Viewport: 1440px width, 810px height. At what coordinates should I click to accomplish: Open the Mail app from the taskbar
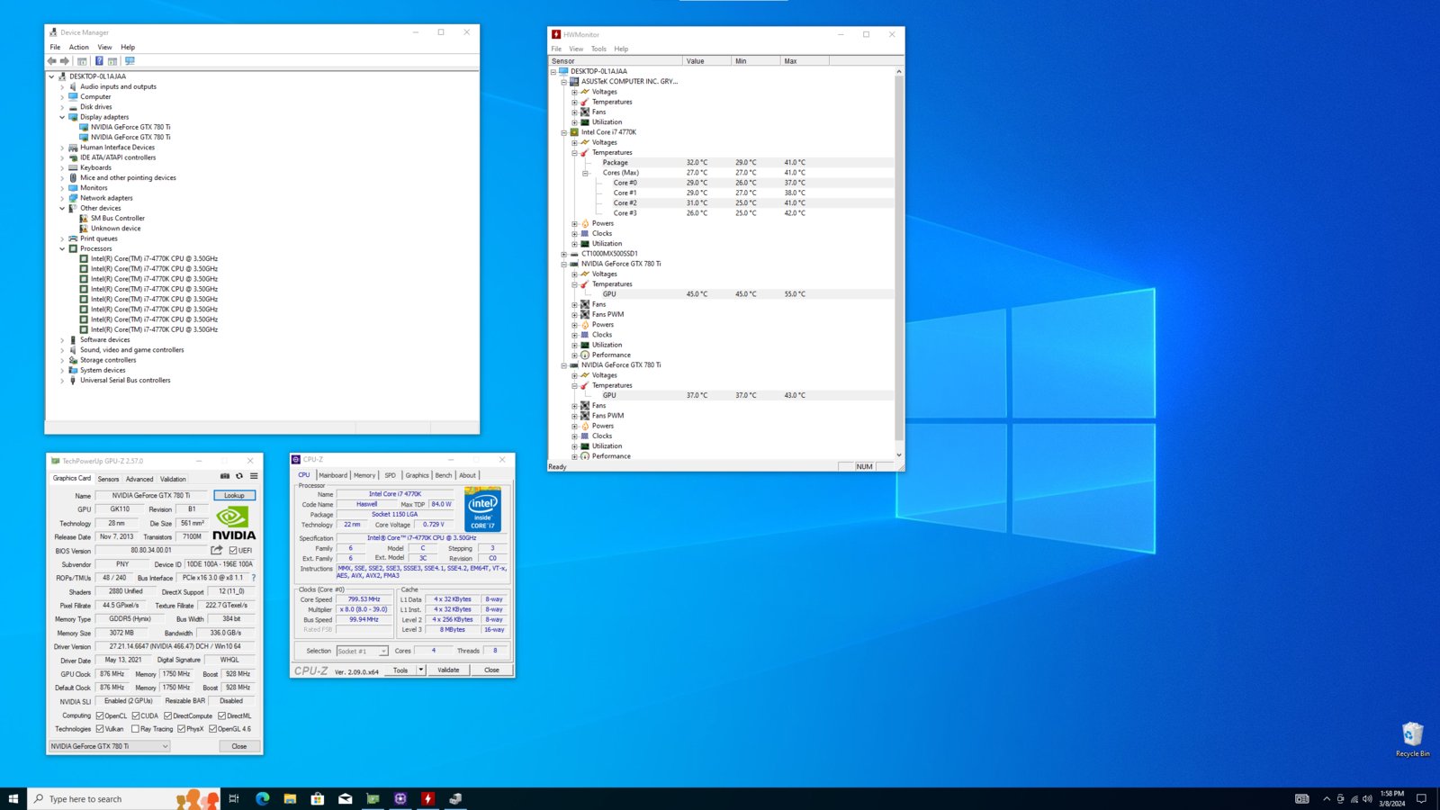[345, 798]
